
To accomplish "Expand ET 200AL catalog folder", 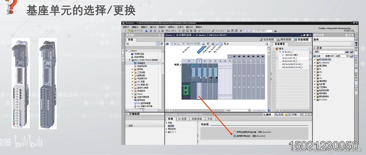I will click(x=315, y=99).
